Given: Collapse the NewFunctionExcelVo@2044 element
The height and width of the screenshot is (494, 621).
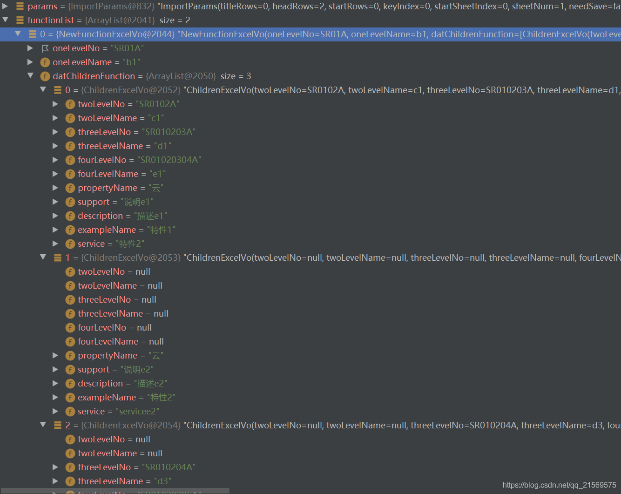Looking at the screenshot, I should pos(18,34).
